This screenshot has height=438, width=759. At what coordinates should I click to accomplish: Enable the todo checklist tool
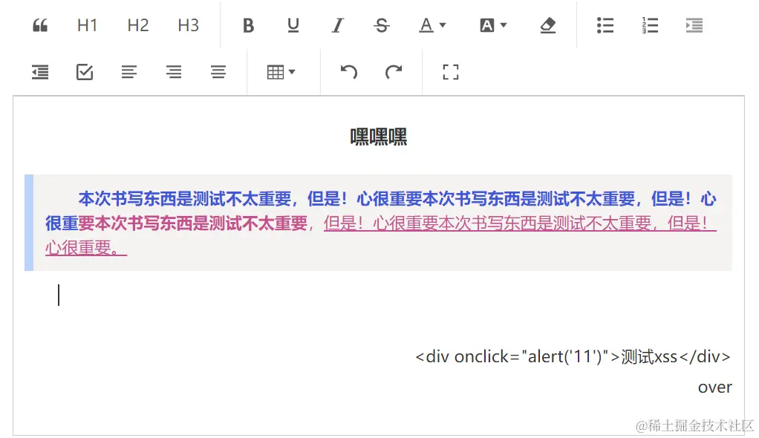click(x=84, y=72)
